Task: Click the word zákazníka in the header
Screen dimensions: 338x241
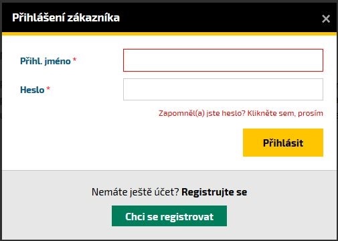Action: point(93,17)
